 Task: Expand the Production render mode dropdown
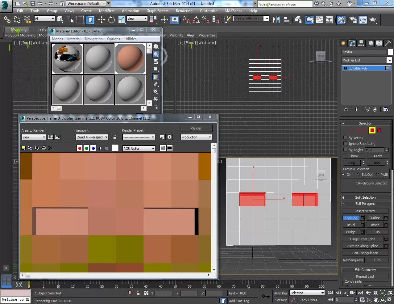click(x=196, y=137)
